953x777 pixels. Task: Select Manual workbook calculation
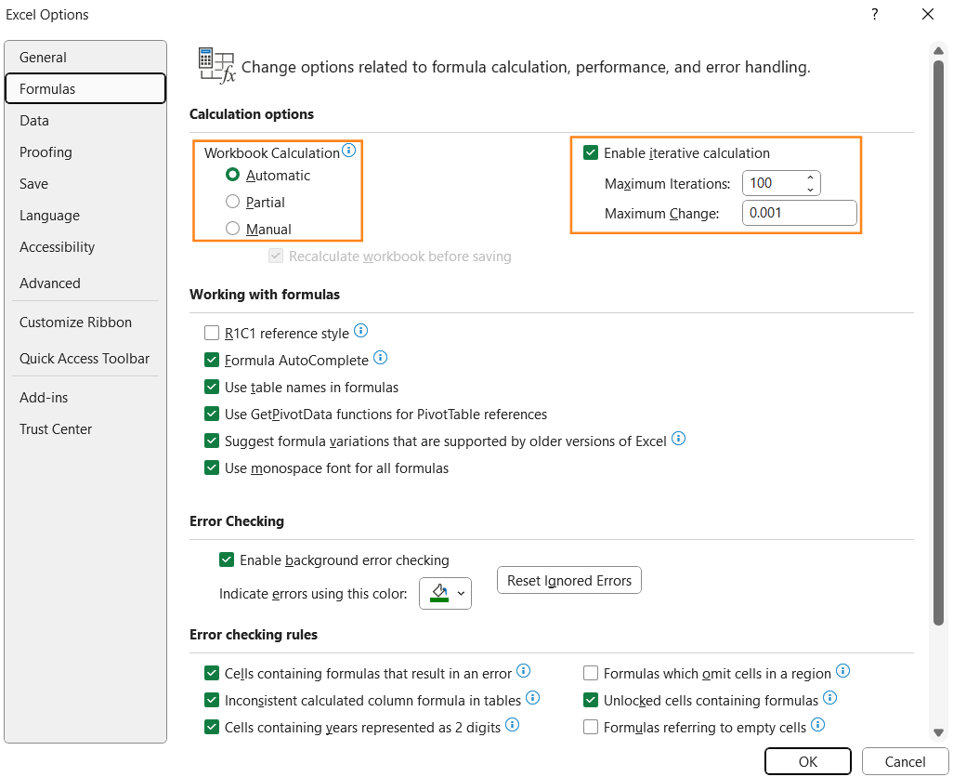click(x=232, y=229)
